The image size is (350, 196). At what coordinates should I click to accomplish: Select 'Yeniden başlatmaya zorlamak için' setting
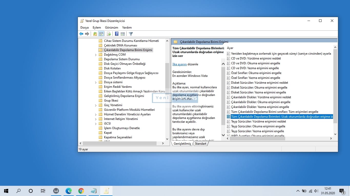click(281, 54)
